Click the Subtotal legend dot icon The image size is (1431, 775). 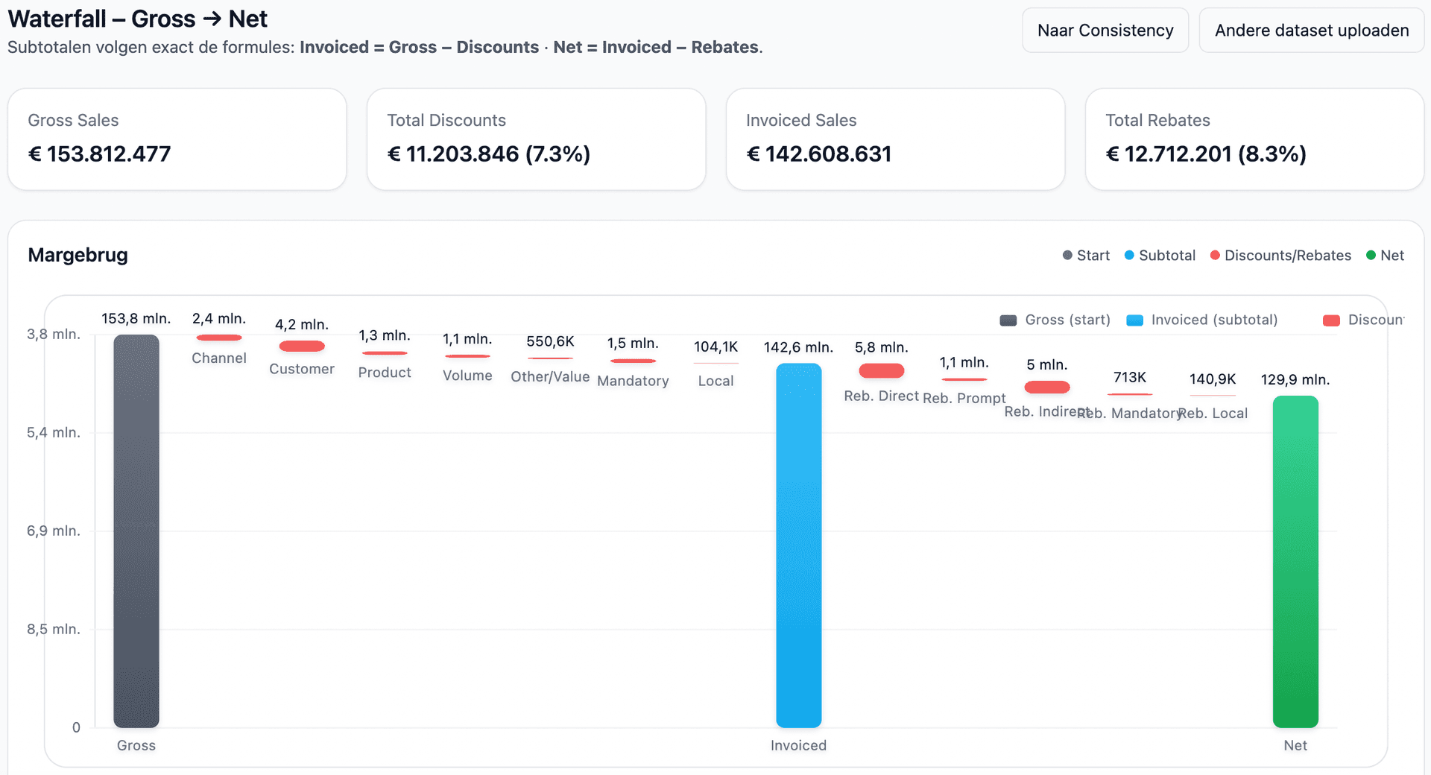point(1128,256)
